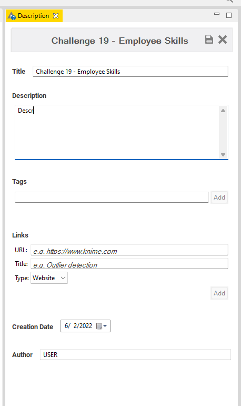
Task: Save the workflow description with the floppy disk icon
Action: [x=209, y=39]
